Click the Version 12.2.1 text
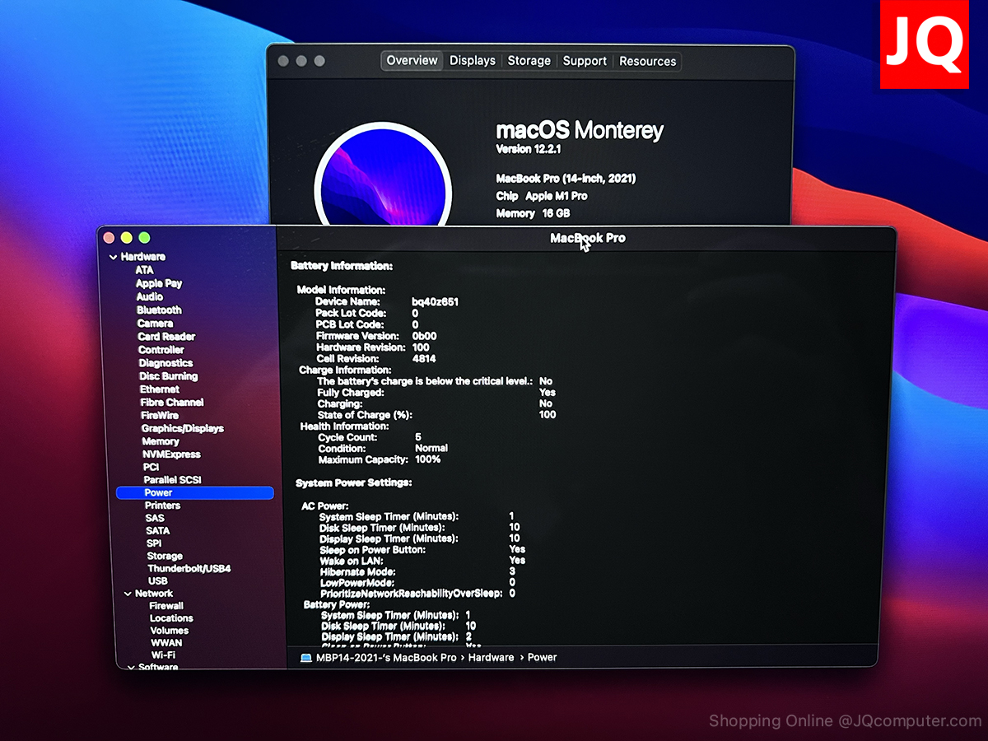This screenshot has width=988, height=741. click(530, 149)
